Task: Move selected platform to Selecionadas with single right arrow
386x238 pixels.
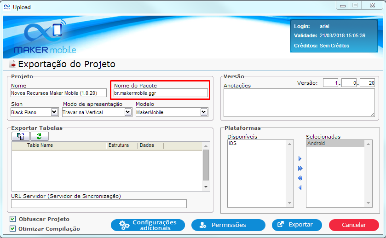Action: click(x=300, y=159)
